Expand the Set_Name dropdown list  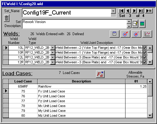pos(113,11)
